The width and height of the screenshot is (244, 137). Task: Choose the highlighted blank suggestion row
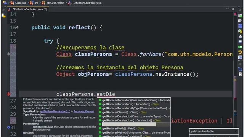point(134,124)
